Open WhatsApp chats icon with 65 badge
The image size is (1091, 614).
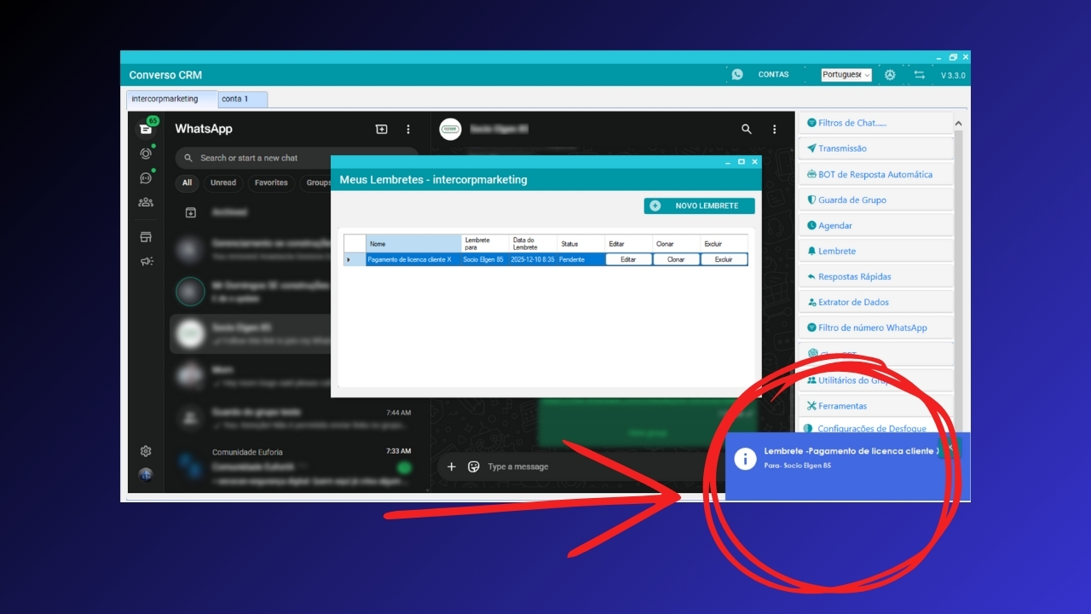point(147,128)
